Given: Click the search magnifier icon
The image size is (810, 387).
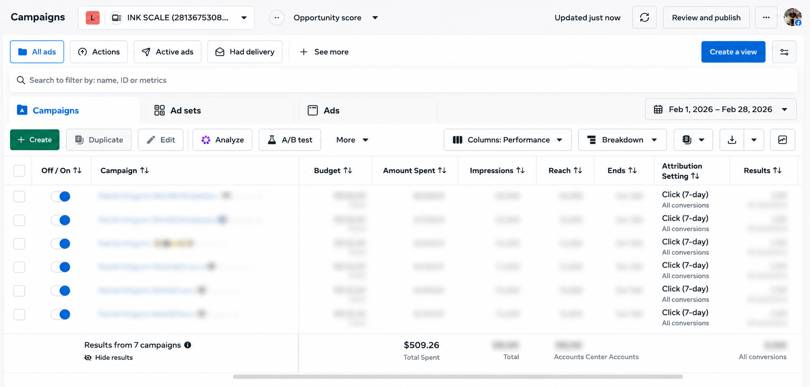Looking at the screenshot, I should 21,80.
